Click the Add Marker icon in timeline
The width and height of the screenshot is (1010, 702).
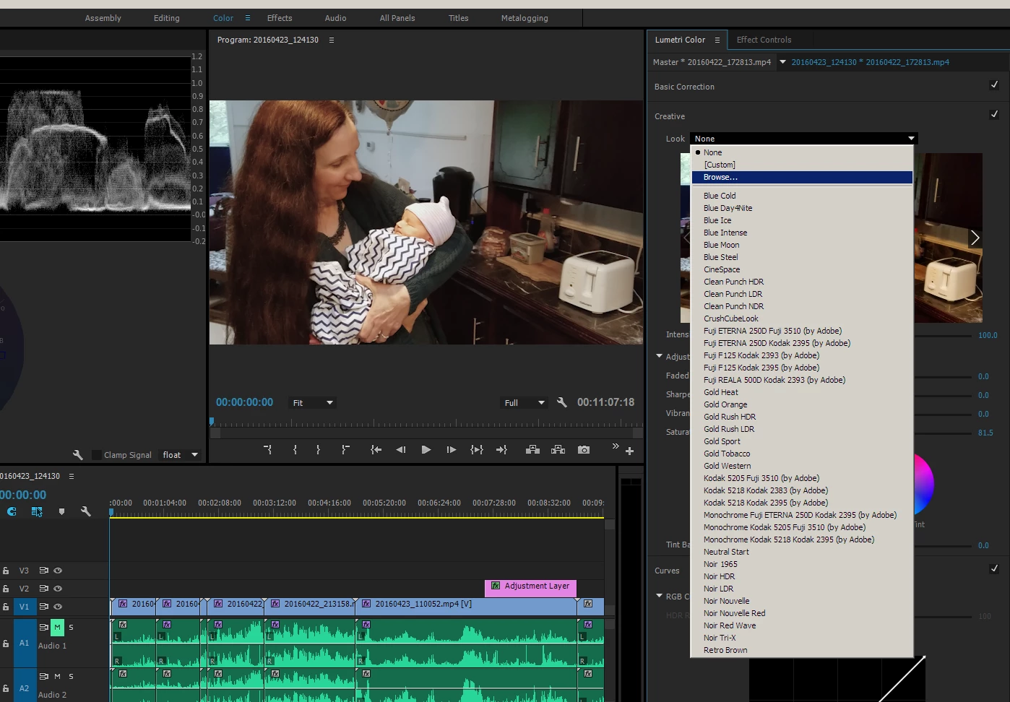pyautogui.click(x=61, y=511)
